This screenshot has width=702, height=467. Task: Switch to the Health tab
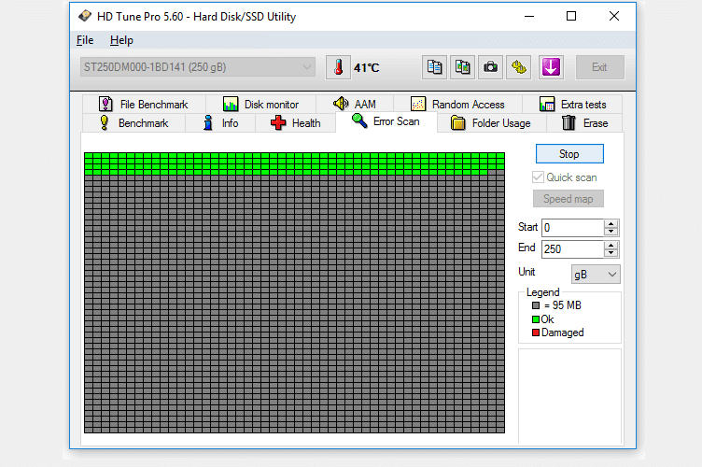[x=296, y=123]
